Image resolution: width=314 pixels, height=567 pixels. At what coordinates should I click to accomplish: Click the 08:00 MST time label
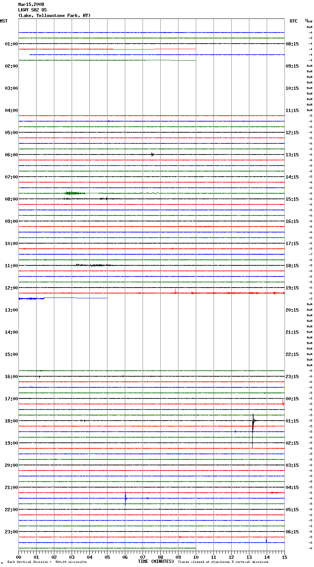11,199
